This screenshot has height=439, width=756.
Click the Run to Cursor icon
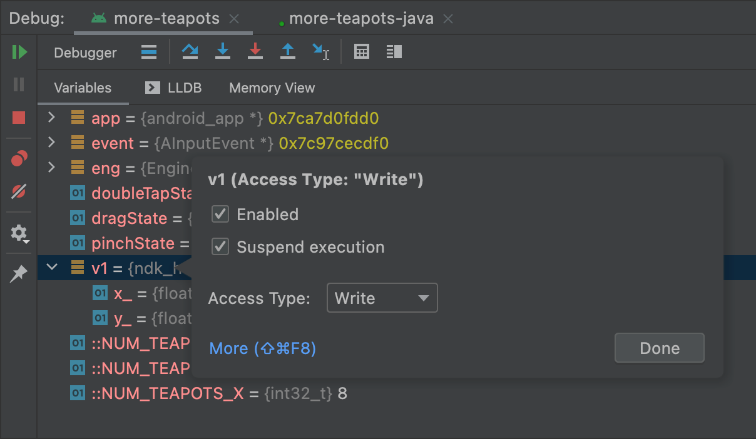point(320,52)
